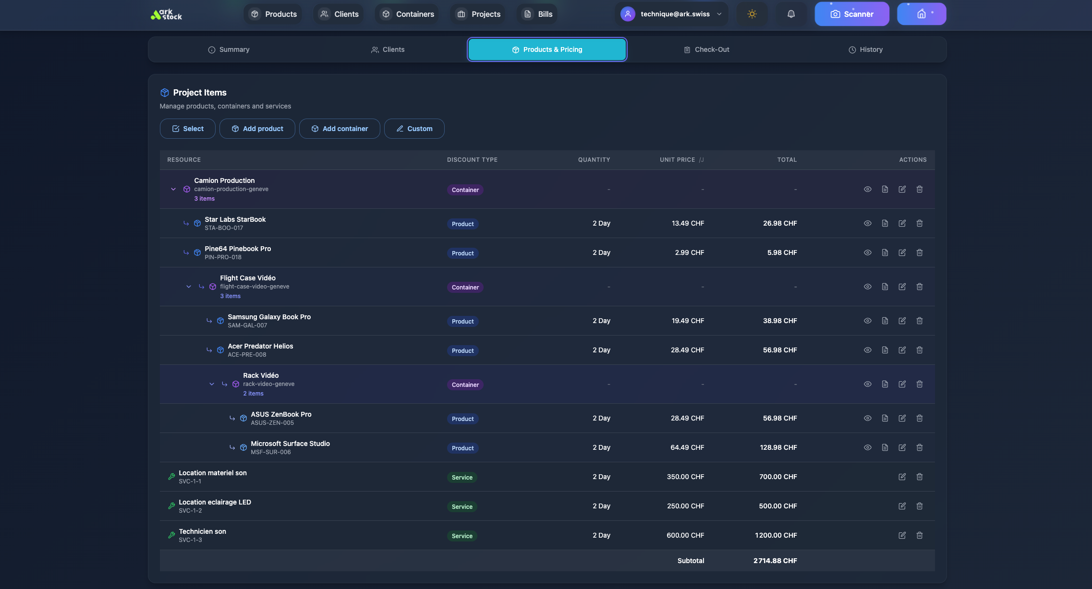Click eye icon for ASUS ZenBook Pro

click(x=867, y=418)
